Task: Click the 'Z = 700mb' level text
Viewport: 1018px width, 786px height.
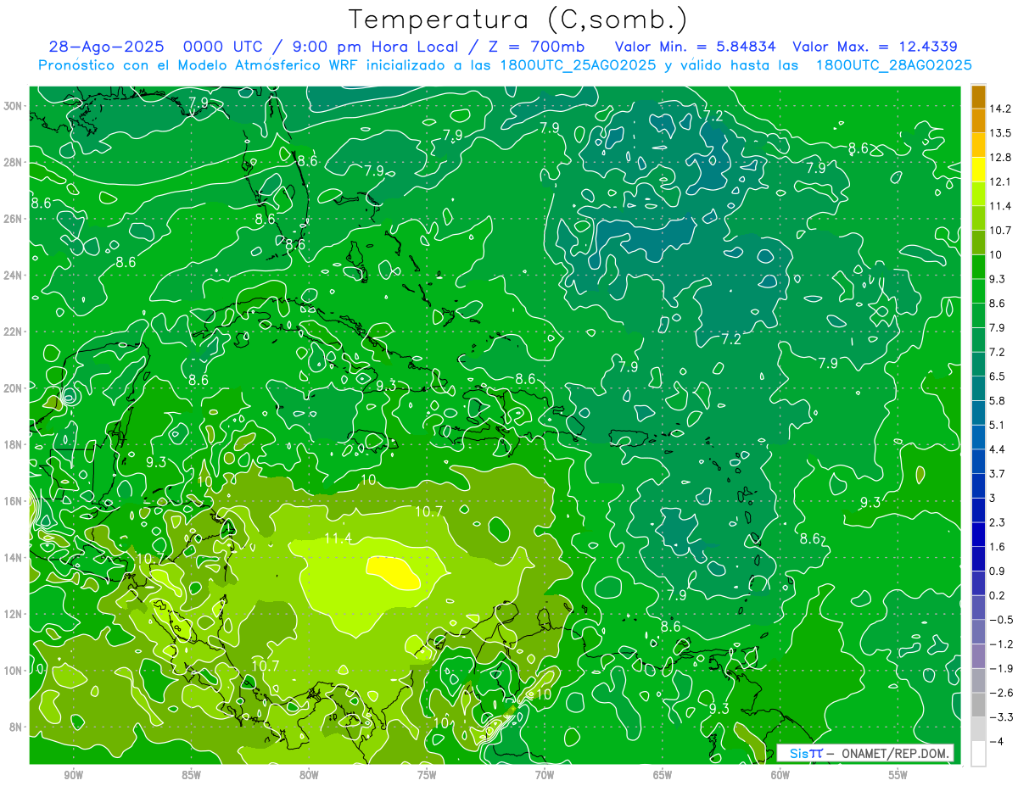Action: click(x=534, y=47)
